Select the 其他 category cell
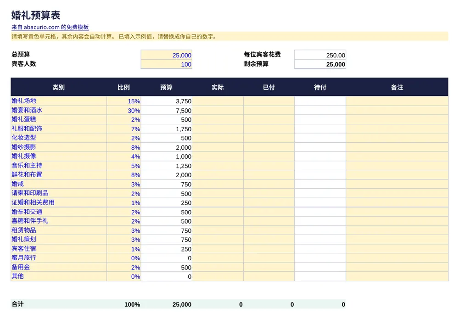Image resolution: width=459 pixels, height=319 pixels. (x=59, y=276)
